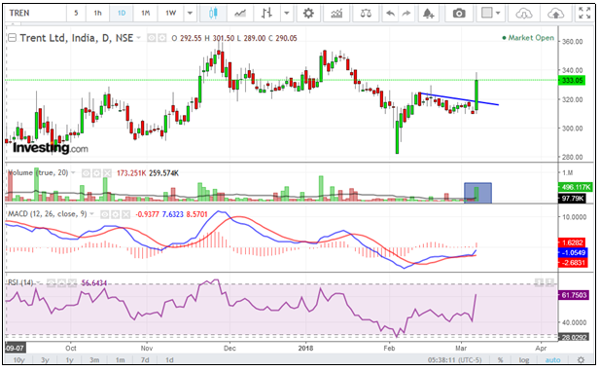
Task: Remove the MACD indicator with its X
Action: [125, 214]
